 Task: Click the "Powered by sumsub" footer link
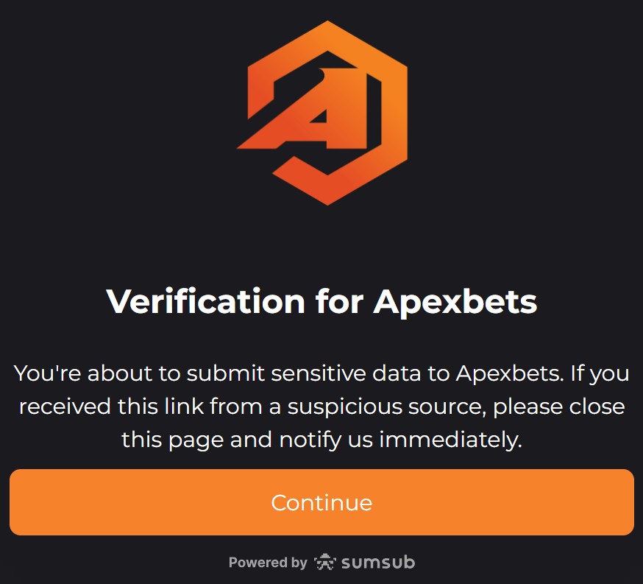(320, 562)
